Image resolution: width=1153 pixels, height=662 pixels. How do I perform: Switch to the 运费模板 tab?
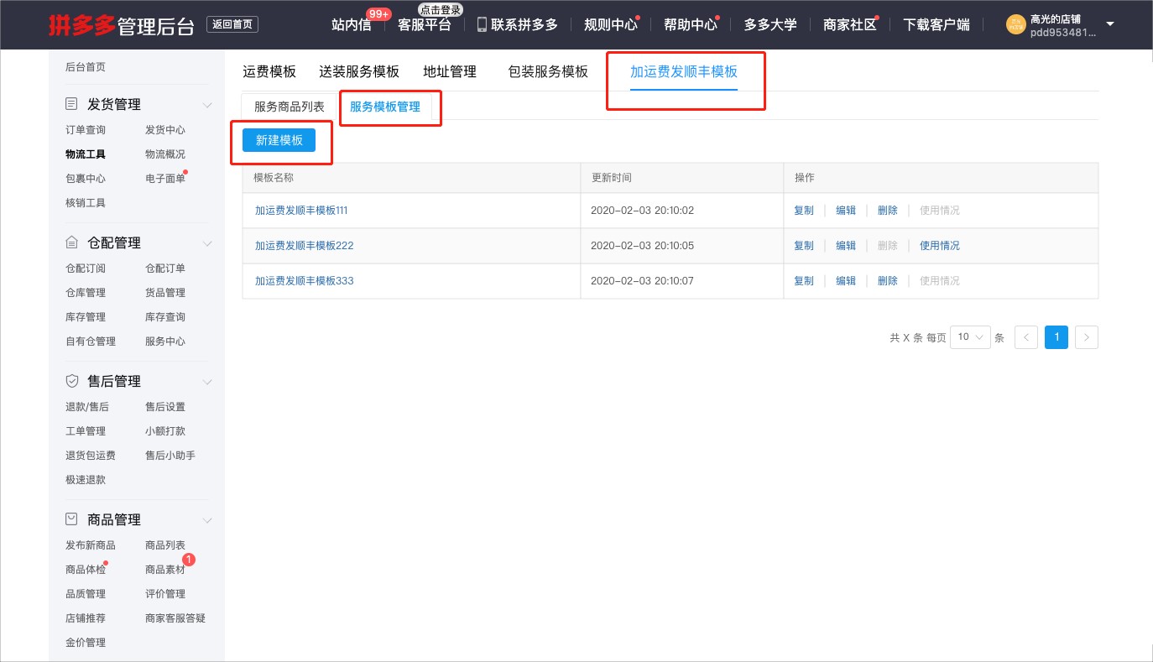click(x=269, y=71)
